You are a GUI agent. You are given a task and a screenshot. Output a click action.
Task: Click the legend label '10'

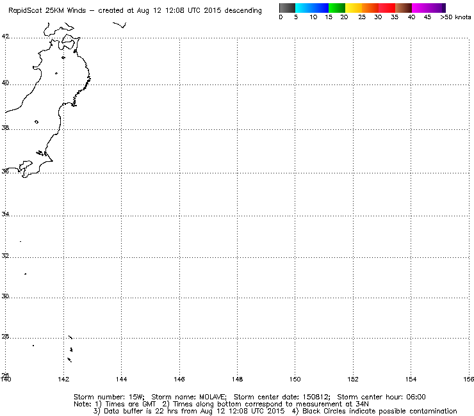point(313,17)
